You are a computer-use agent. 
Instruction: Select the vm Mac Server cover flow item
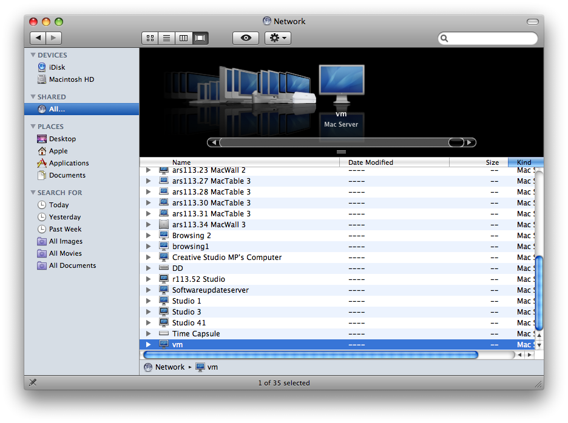point(341,85)
